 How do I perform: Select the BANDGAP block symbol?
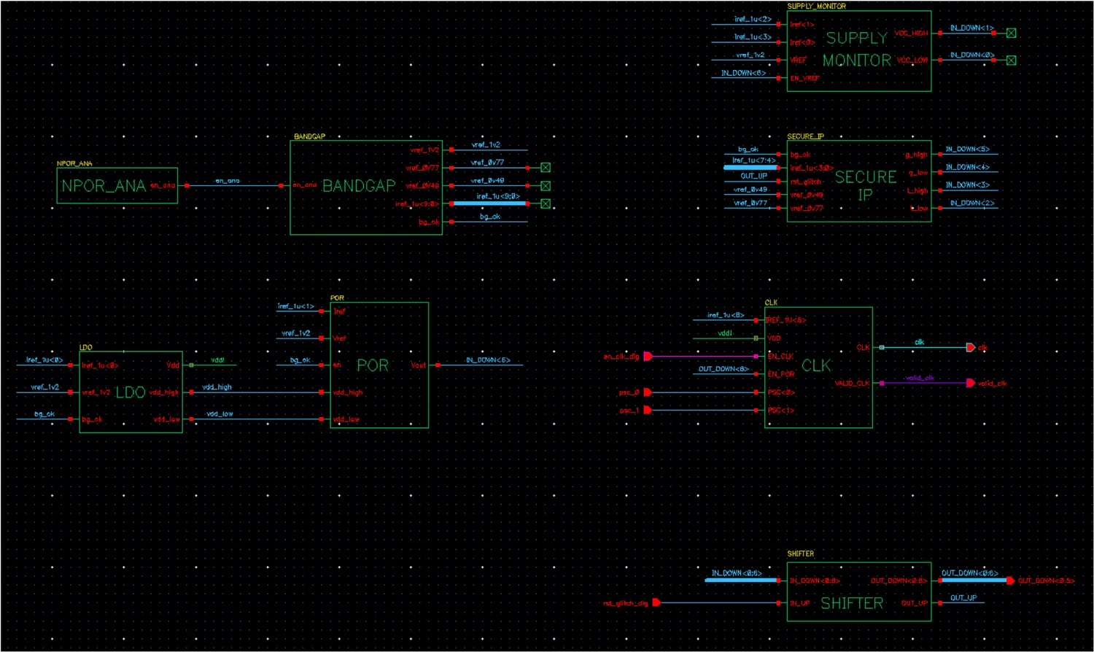point(366,187)
